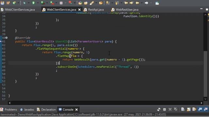
Task: Jump to Next Annotation down-arrow icon
Action: point(107,3)
